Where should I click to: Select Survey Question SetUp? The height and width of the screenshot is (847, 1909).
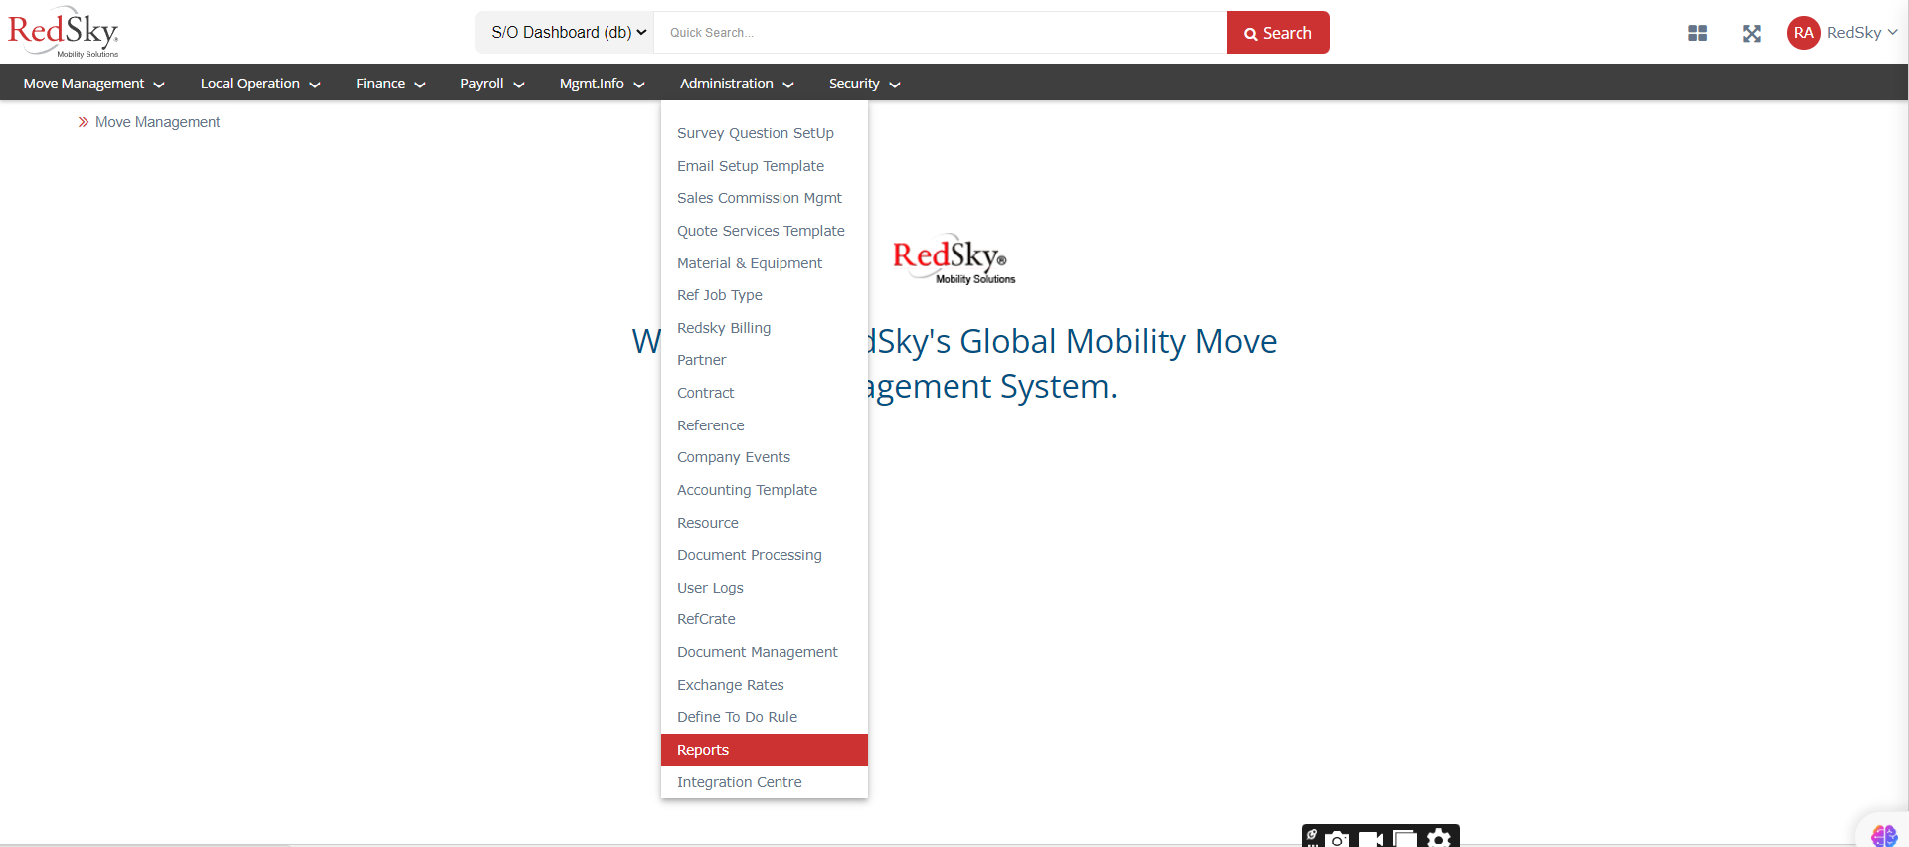(764, 133)
